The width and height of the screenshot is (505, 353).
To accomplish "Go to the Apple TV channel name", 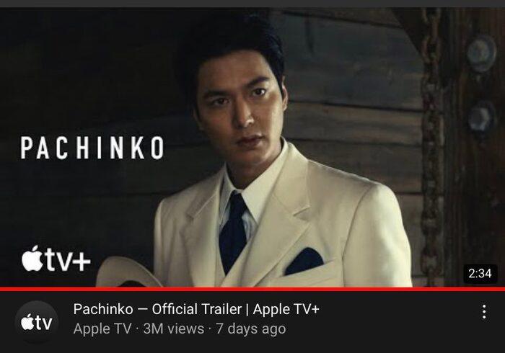I will pos(102,329).
